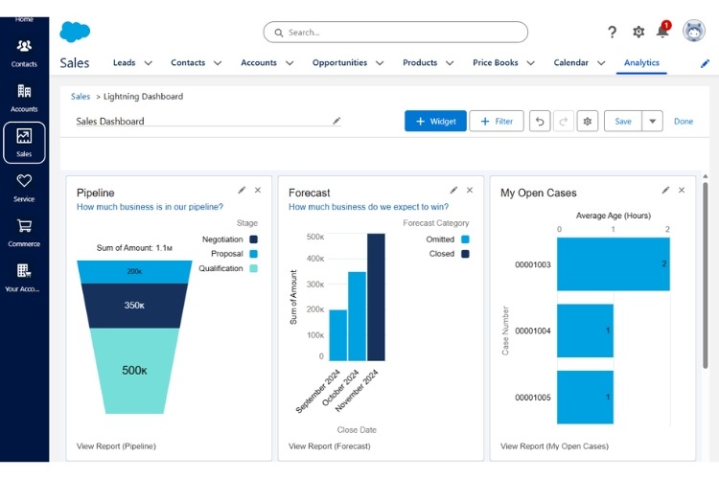Open dashboard properties gear icon
This screenshot has height=479, width=719.
pyautogui.click(x=588, y=122)
